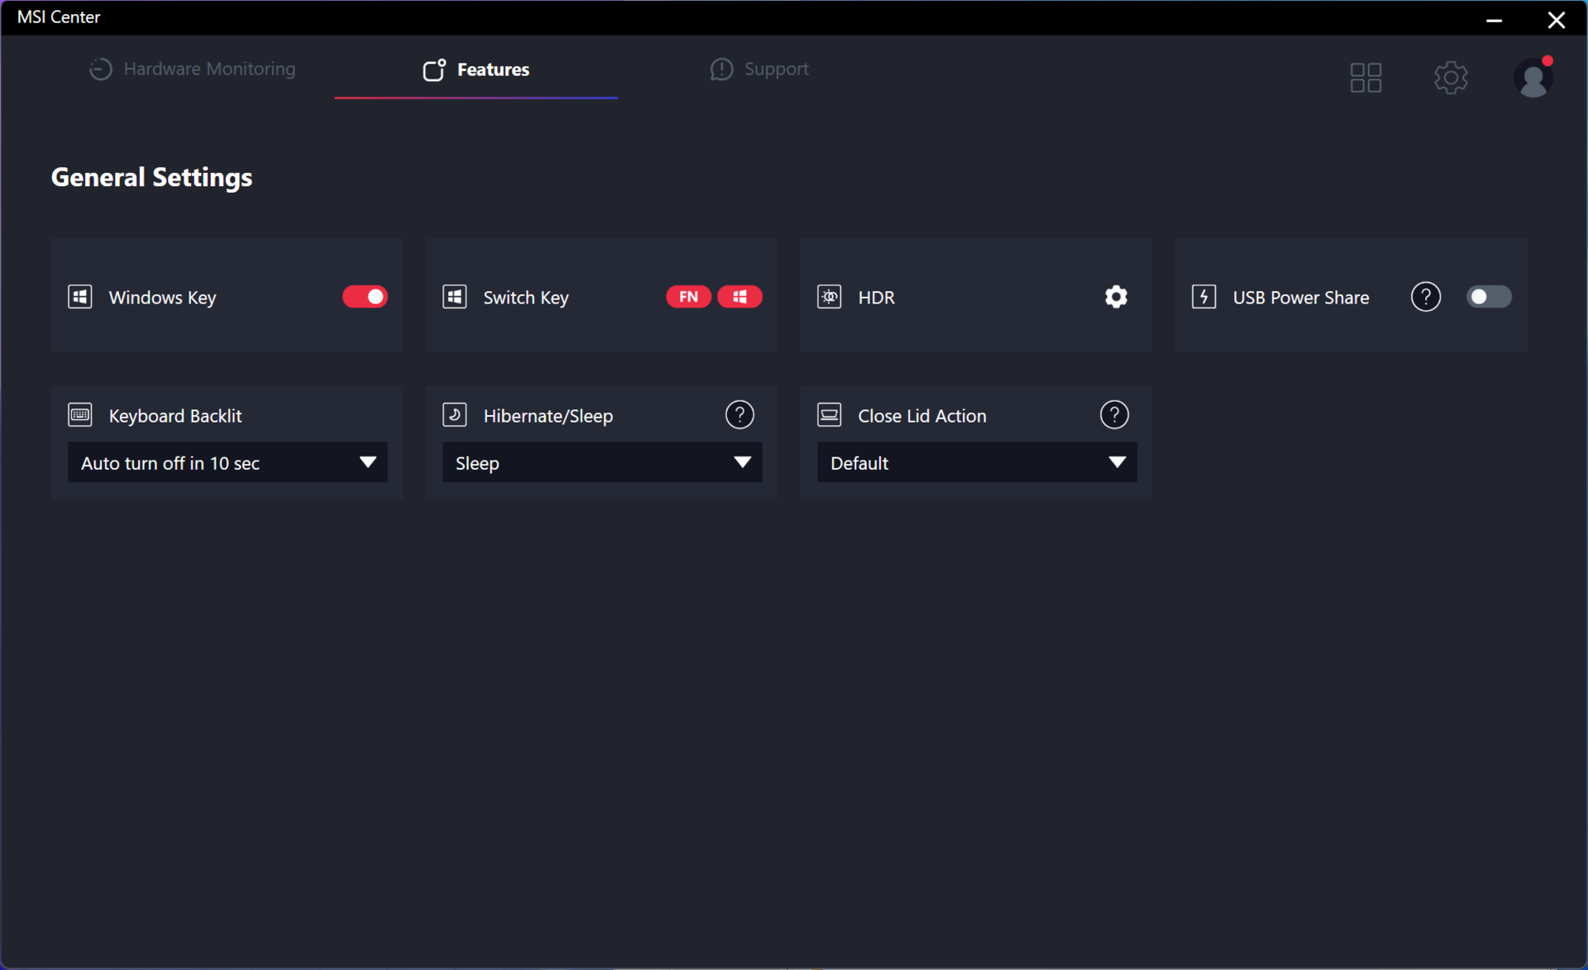This screenshot has width=1588, height=970.
Task: Select the FN option in Switch Key
Action: [x=688, y=297]
